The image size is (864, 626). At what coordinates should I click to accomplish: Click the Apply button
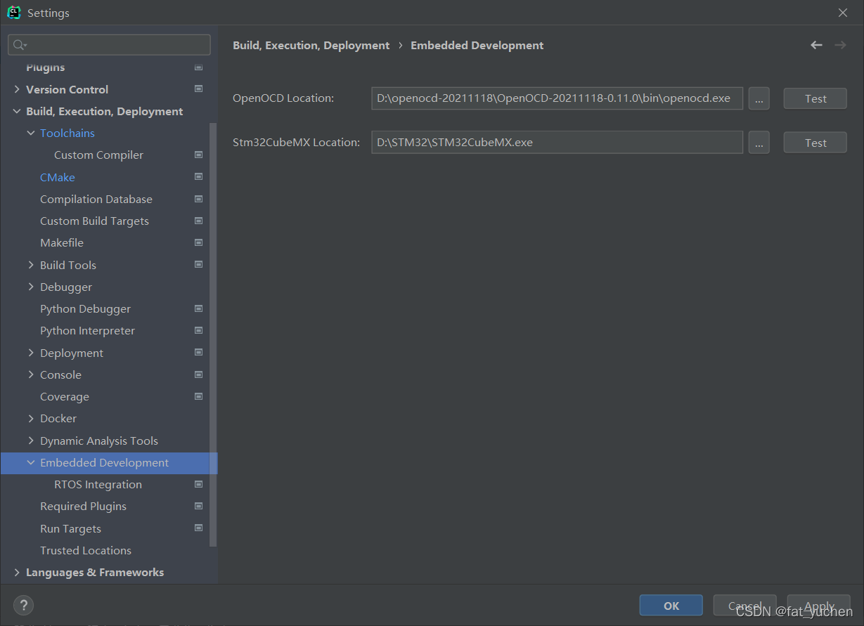[x=819, y=605]
